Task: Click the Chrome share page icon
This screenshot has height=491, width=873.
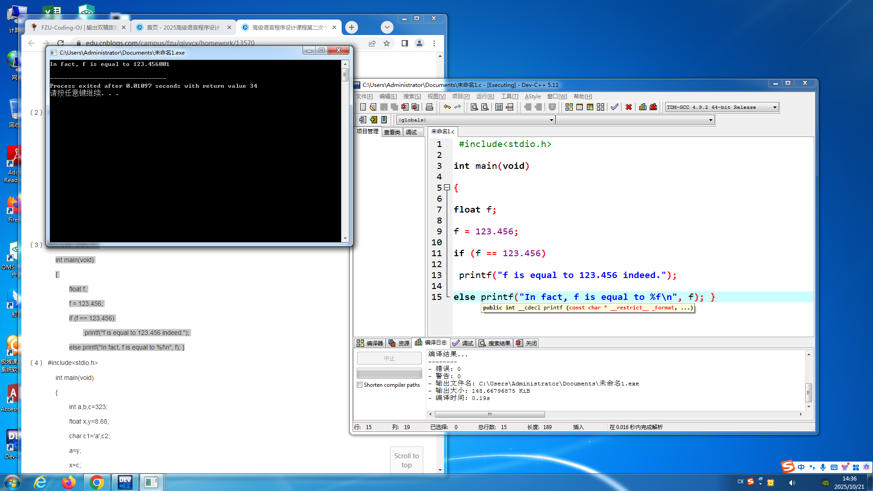Action: click(372, 43)
